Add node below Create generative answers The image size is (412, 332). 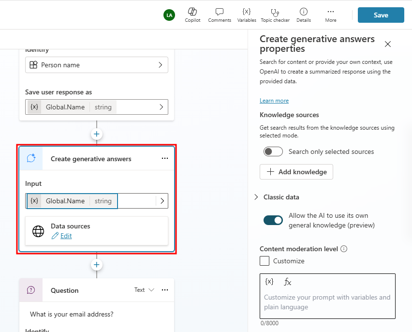96,264
